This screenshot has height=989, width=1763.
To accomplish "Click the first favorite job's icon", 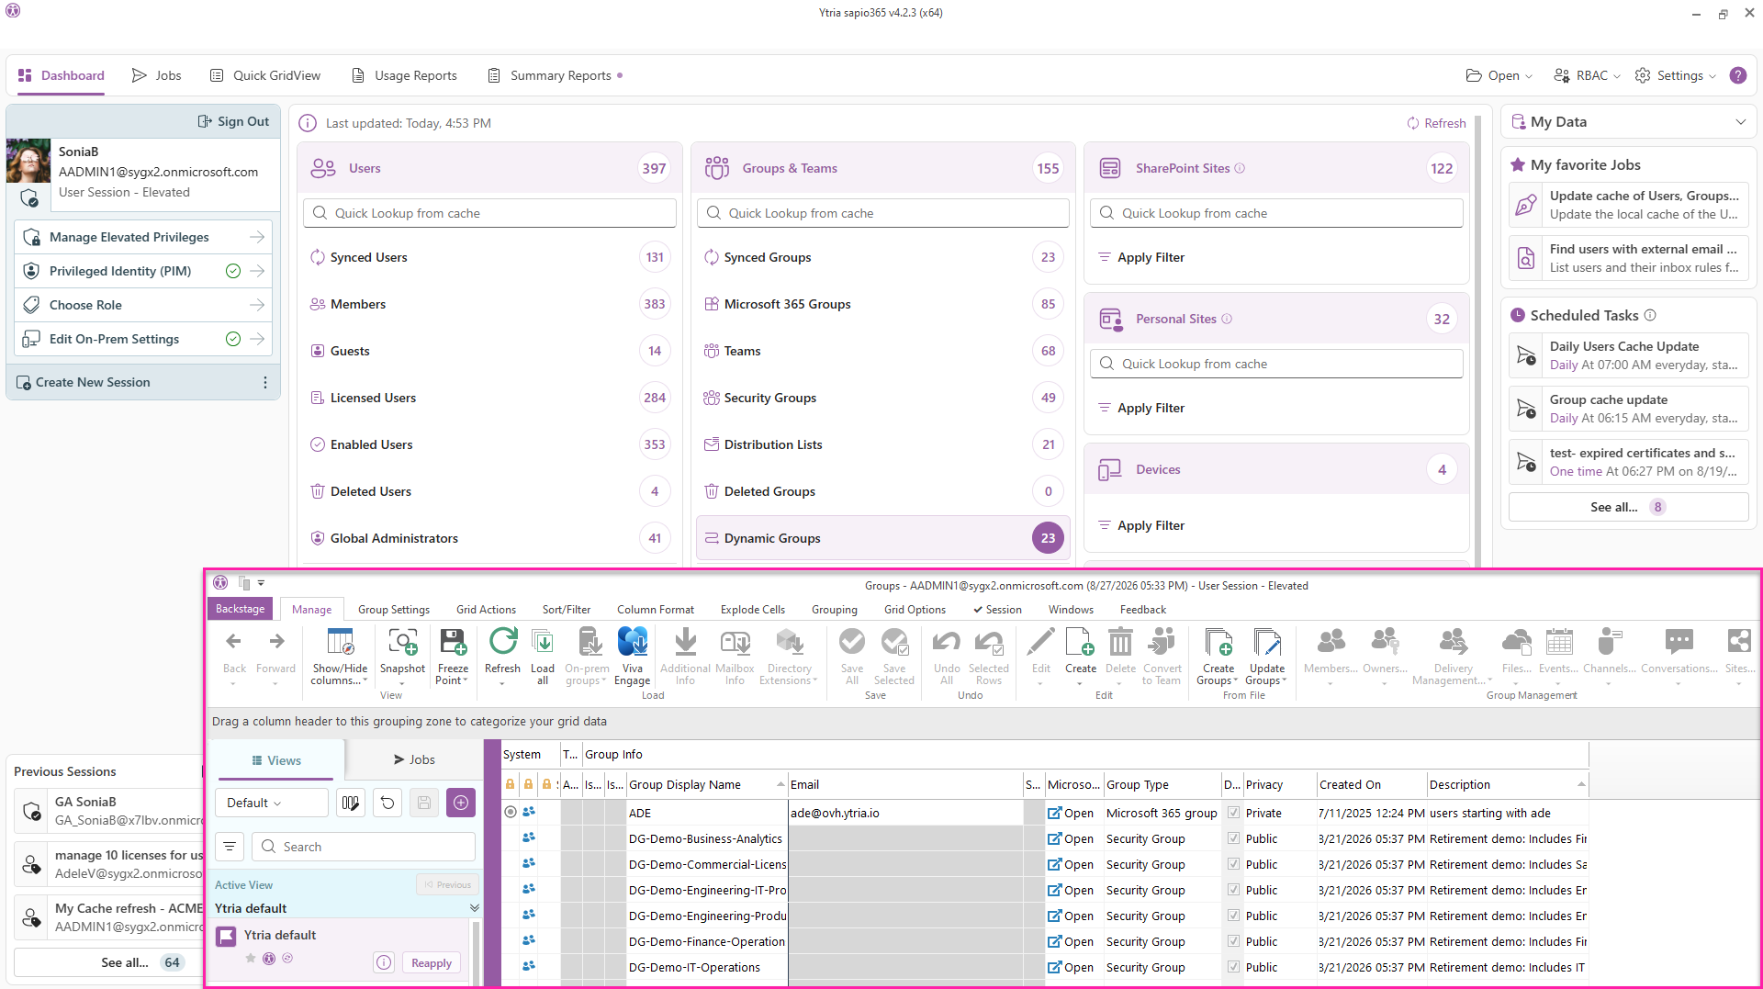I will point(1526,205).
